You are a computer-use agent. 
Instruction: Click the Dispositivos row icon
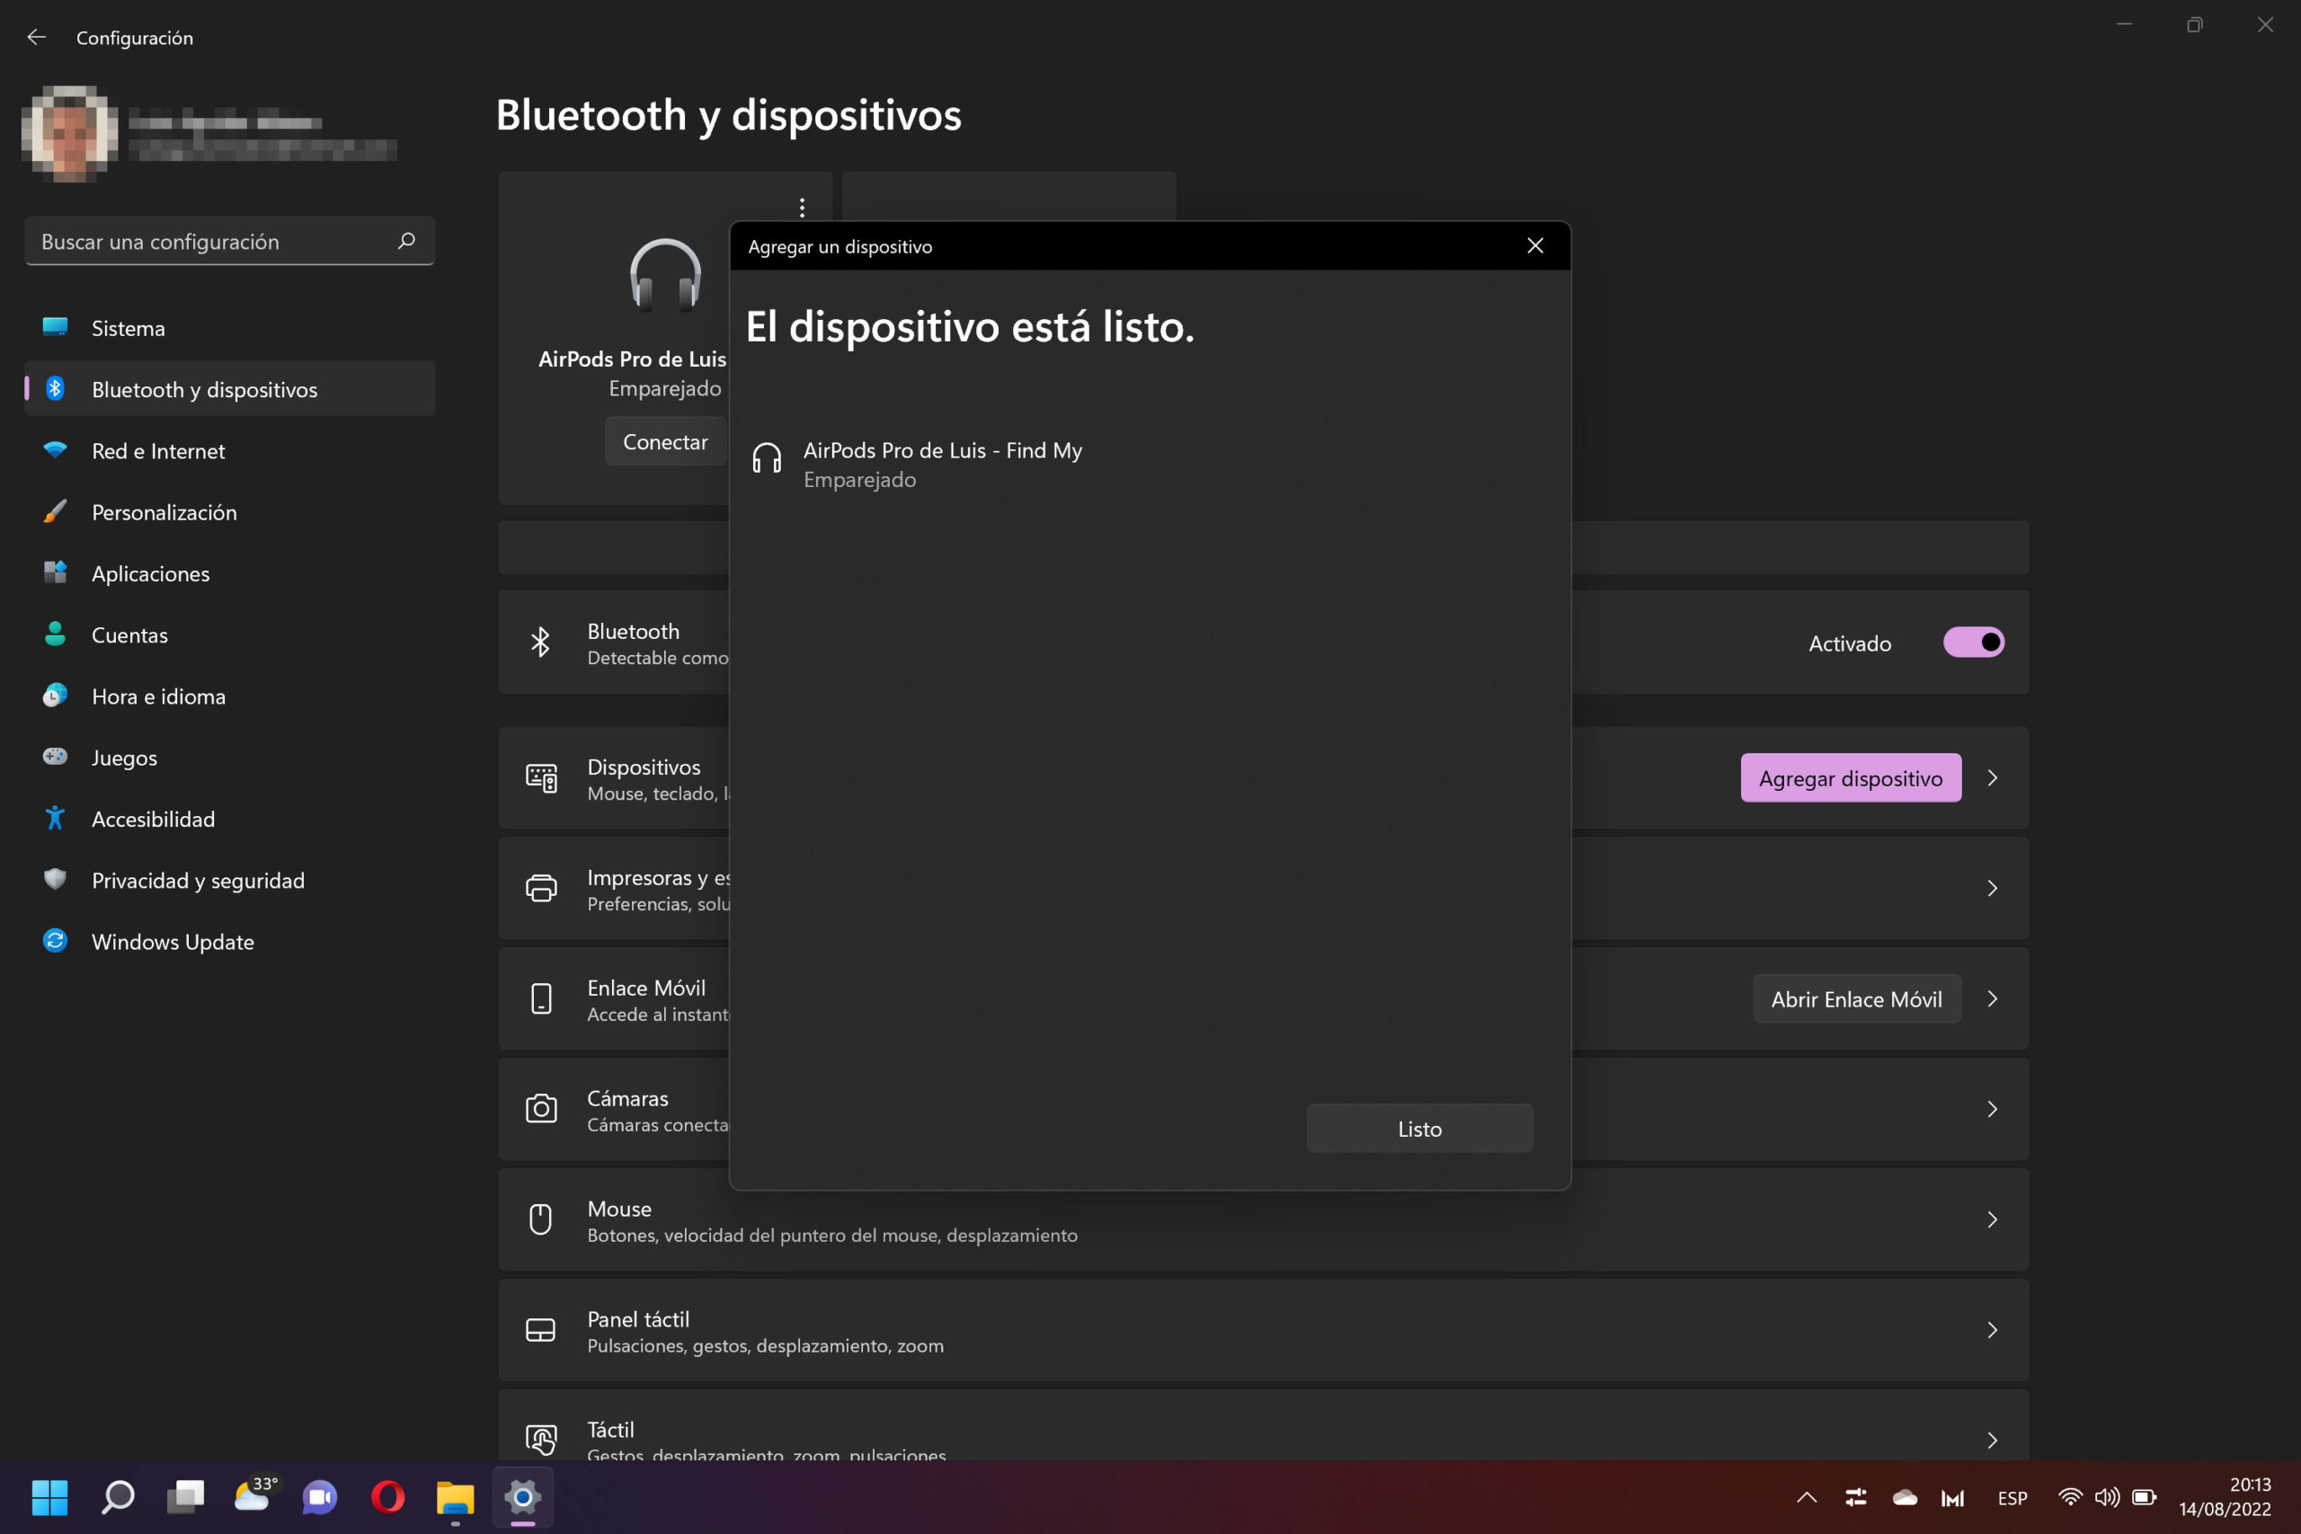[x=541, y=779]
